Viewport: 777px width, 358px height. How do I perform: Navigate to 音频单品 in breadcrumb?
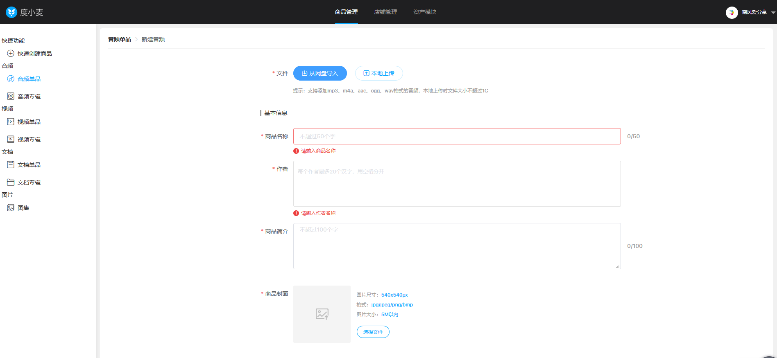pyautogui.click(x=120, y=39)
